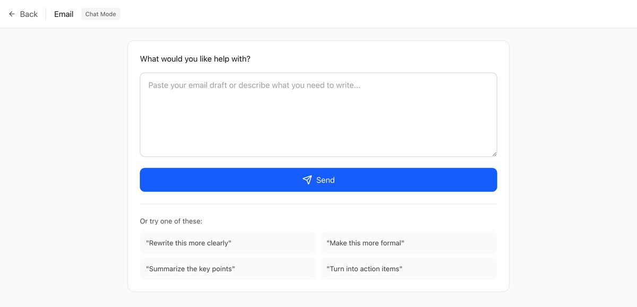Pick "Summarize the key points" suggestion
The height and width of the screenshot is (307, 637).
click(228, 269)
